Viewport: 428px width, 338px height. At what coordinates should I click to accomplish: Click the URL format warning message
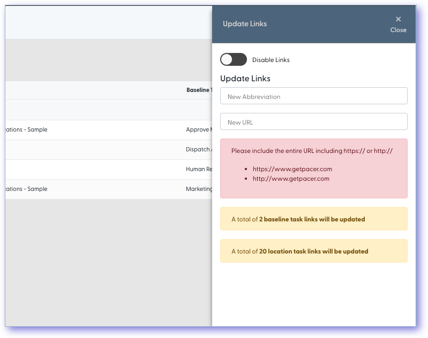(x=313, y=168)
